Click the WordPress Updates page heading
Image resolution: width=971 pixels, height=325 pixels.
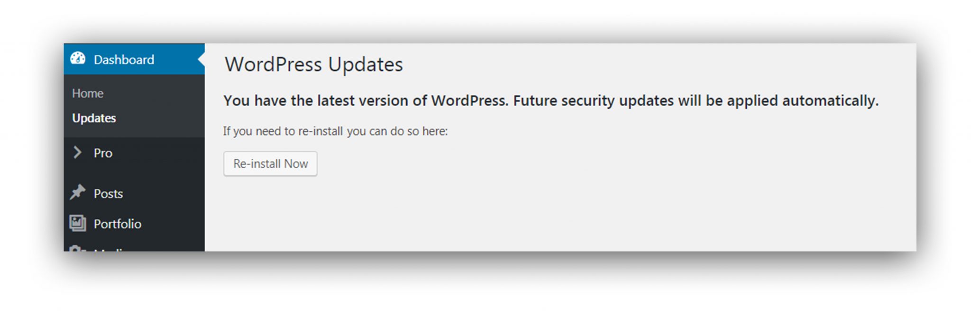(x=313, y=64)
